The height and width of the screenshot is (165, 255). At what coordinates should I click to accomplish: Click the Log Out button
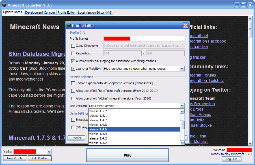coord(232,159)
